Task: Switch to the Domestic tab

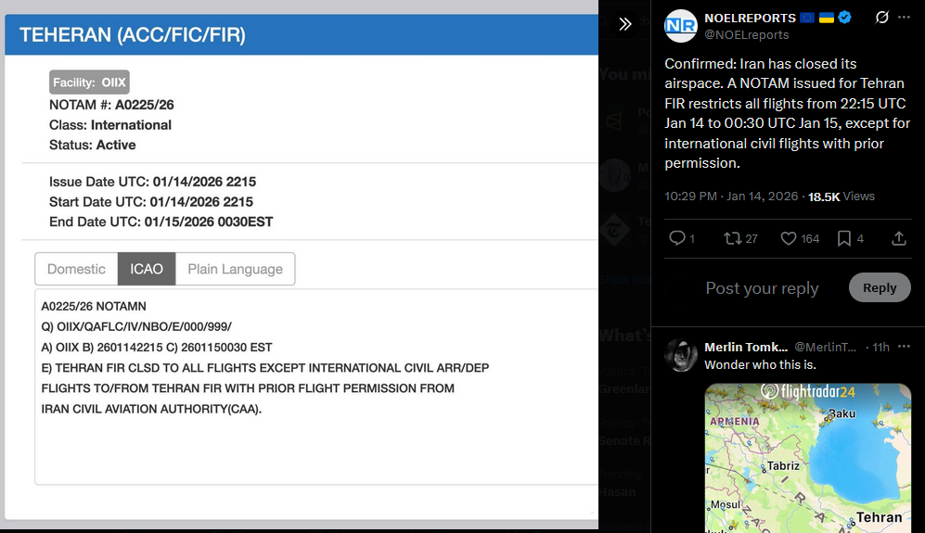Action: [76, 269]
